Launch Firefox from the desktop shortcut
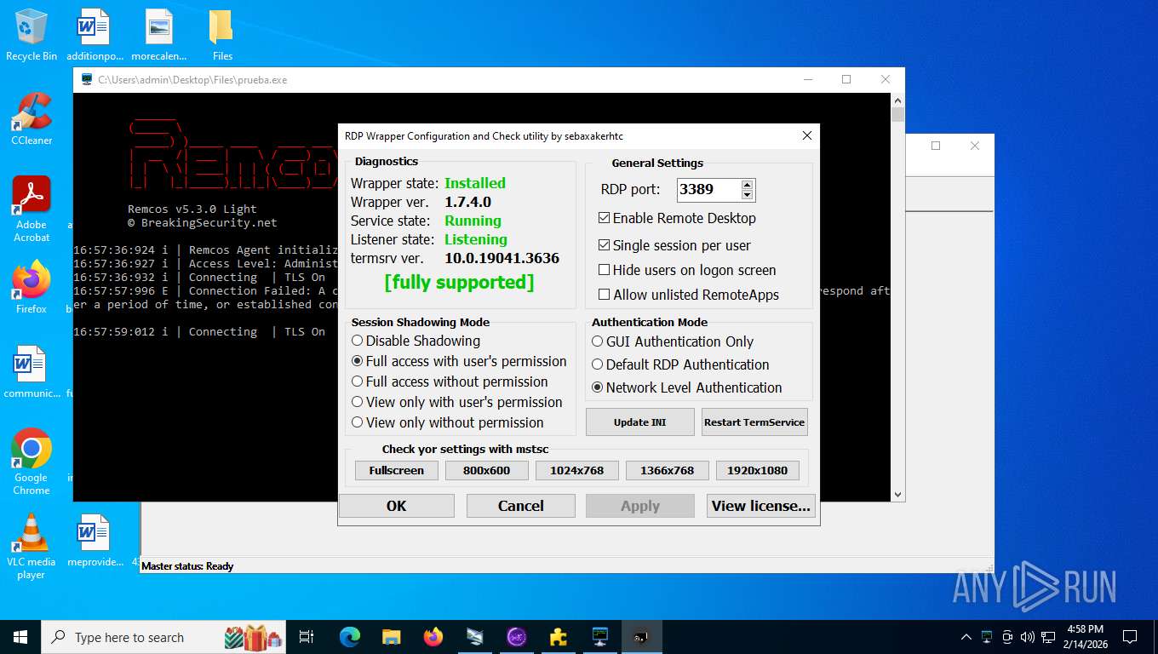This screenshot has width=1158, height=654. tap(32, 288)
